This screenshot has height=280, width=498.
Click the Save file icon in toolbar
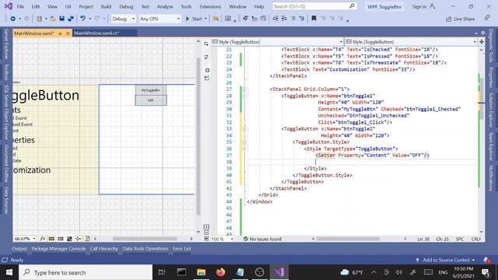pyautogui.click(x=62, y=19)
